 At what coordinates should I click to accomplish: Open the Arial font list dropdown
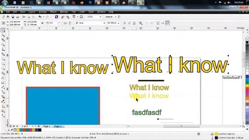pos(104,23)
